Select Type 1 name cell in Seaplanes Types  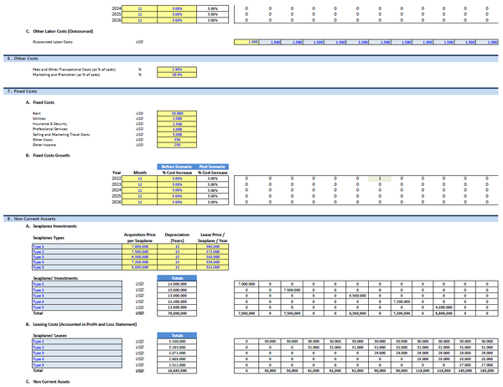pos(77,246)
